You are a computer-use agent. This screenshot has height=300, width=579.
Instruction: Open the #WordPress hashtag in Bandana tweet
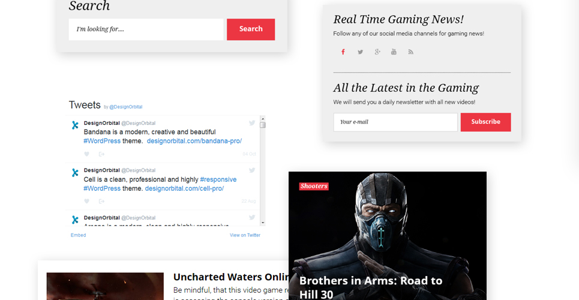(102, 141)
